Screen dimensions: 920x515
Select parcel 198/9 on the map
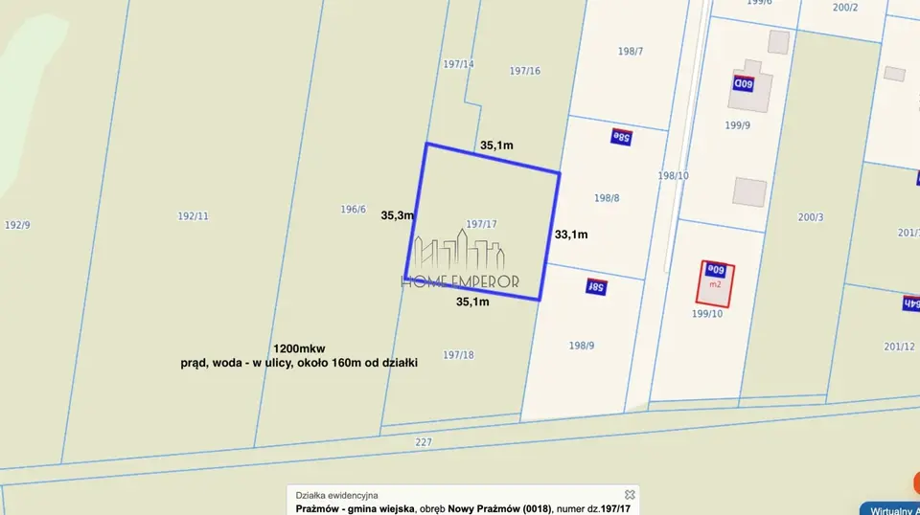(x=582, y=346)
